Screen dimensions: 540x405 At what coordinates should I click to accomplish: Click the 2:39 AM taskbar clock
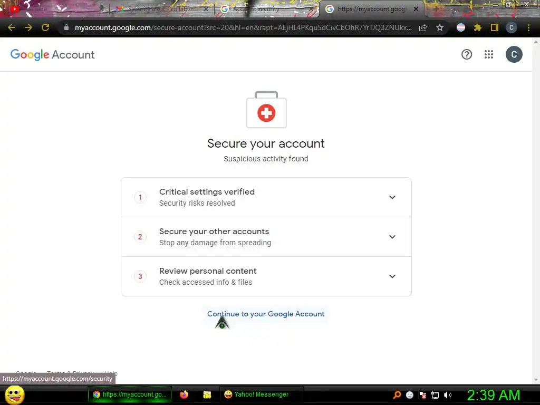(x=493, y=395)
